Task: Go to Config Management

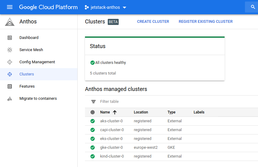Action: click(39, 62)
